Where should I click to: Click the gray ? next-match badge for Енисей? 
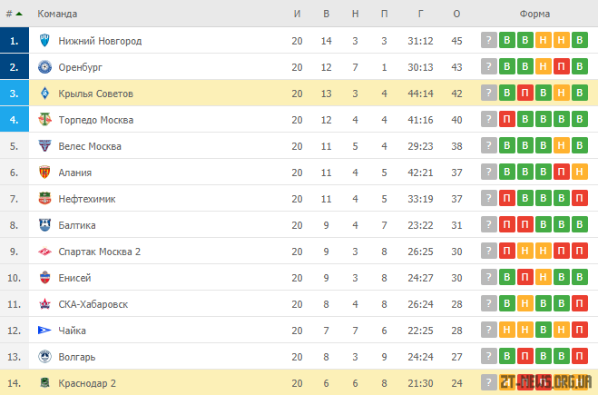coord(489,277)
